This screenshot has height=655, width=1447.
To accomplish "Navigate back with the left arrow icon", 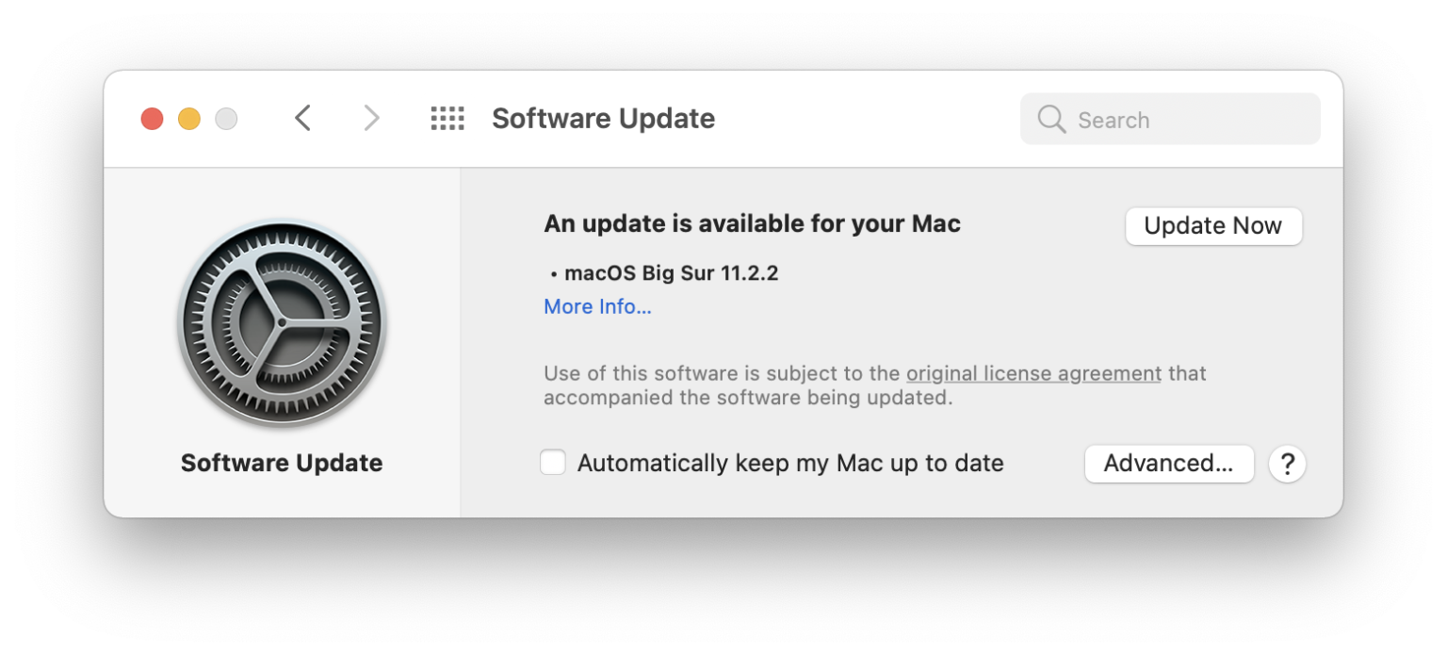I will [x=302, y=118].
